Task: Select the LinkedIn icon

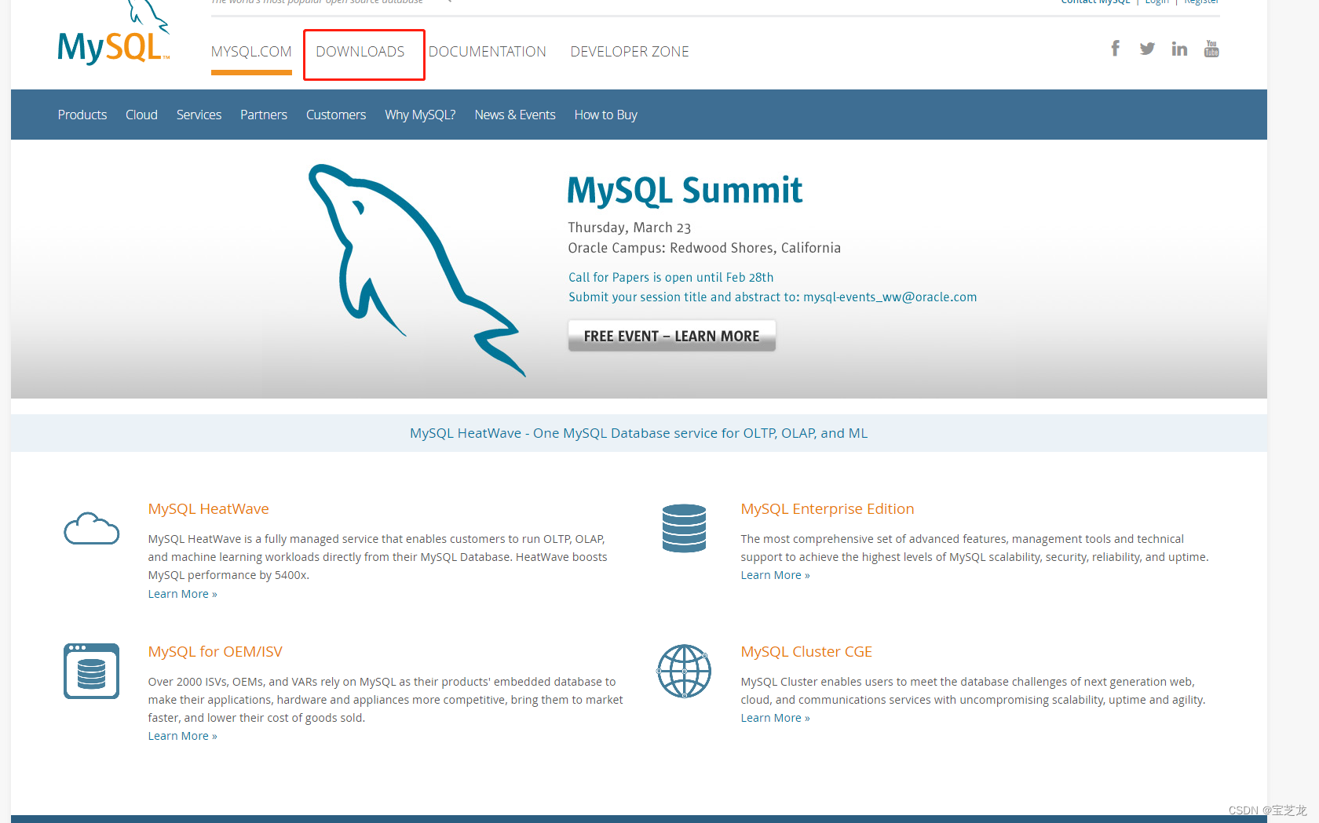Action: coord(1178,48)
